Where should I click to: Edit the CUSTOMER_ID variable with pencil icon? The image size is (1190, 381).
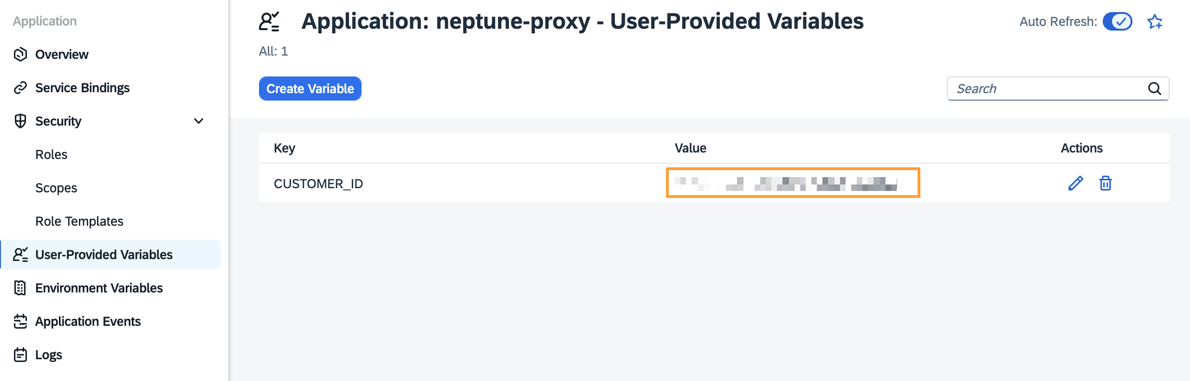click(x=1075, y=184)
